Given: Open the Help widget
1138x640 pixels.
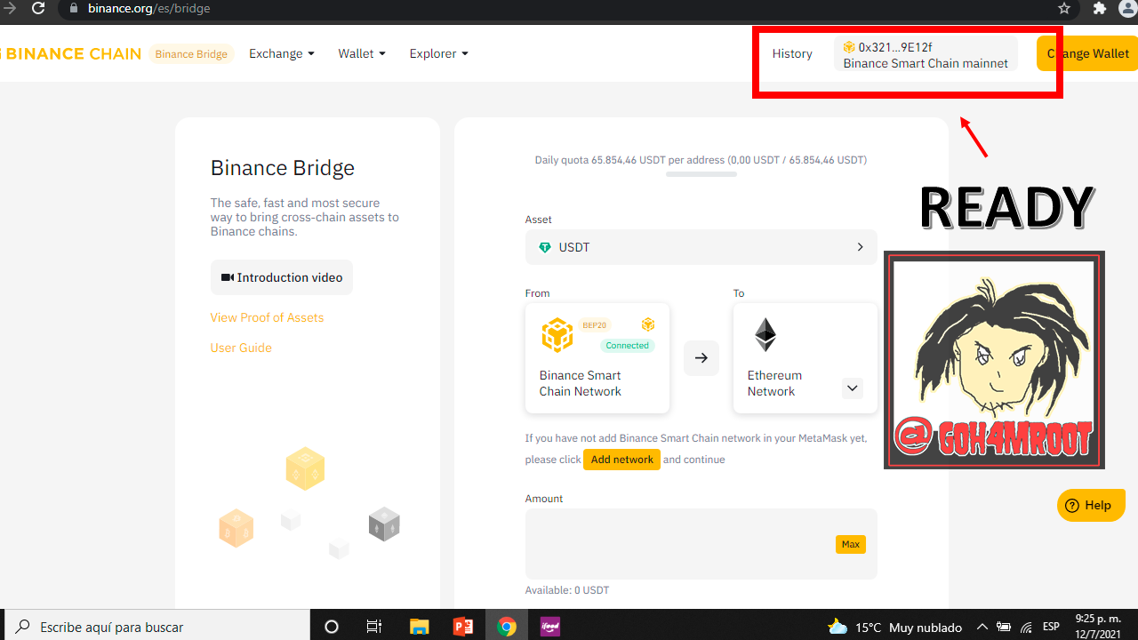Looking at the screenshot, I should pyautogui.click(x=1091, y=506).
